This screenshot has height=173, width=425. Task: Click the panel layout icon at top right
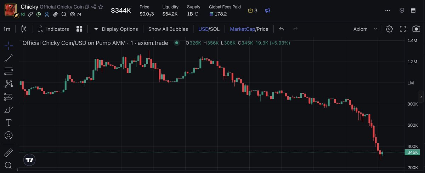413,11
